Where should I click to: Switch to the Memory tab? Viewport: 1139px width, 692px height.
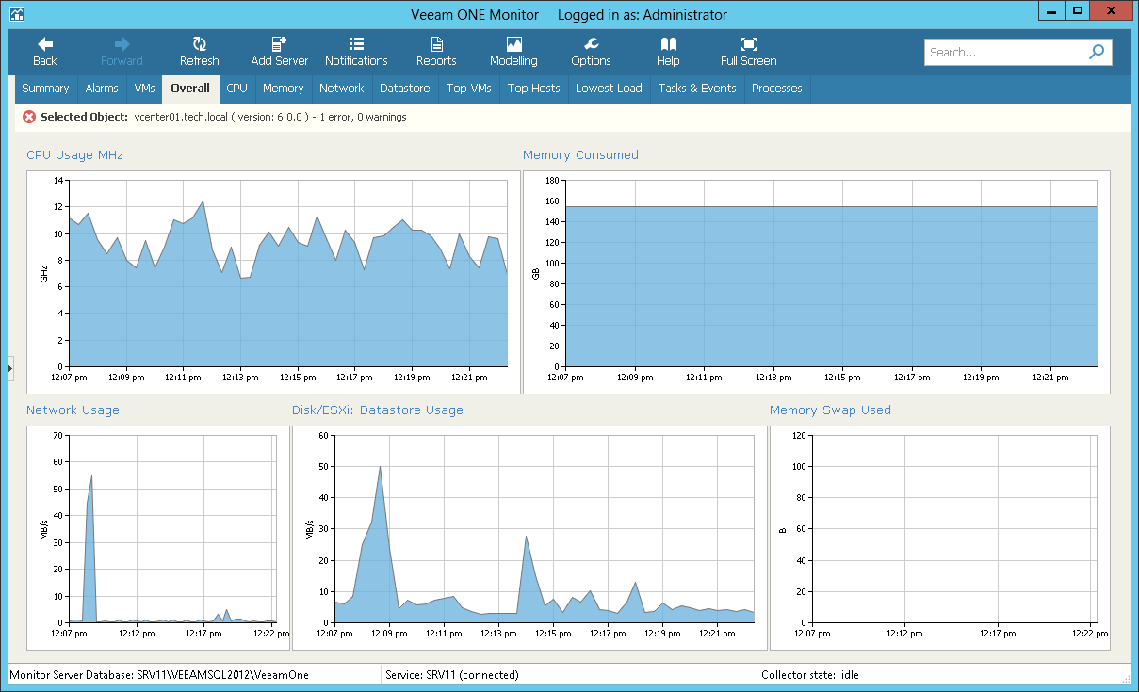coord(284,89)
